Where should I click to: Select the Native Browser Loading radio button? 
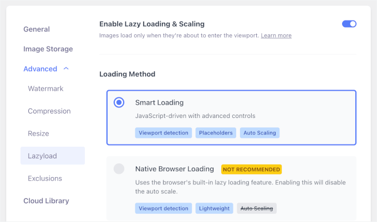(119, 169)
